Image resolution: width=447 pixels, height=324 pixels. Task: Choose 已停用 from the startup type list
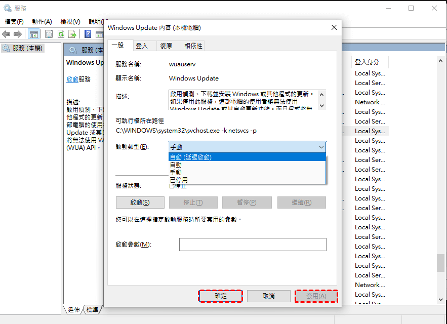pos(247,180)
